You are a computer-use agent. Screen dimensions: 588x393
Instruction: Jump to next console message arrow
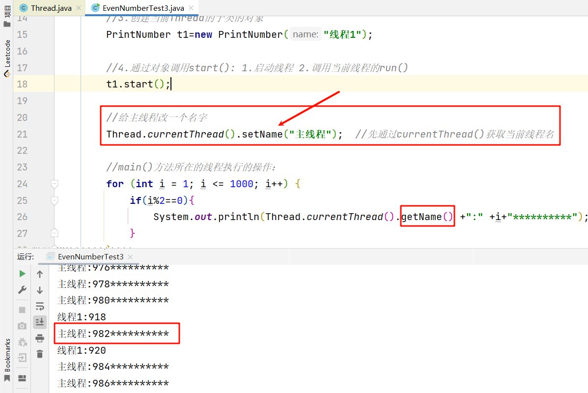(40, 290)
